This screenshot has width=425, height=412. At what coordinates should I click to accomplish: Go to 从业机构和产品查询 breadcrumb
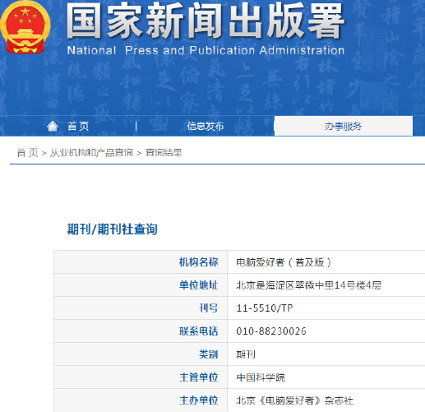(x=91, y=153)
